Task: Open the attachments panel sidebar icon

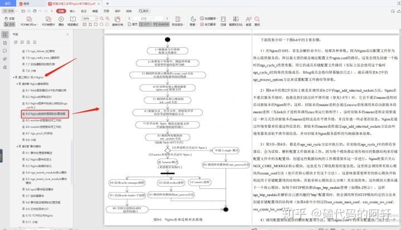Action: coord(5,59)
